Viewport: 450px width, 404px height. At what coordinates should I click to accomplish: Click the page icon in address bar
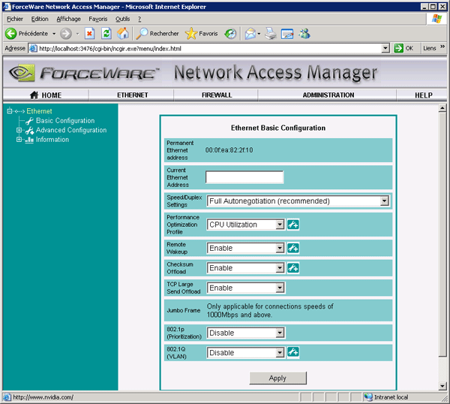point(34,48)
